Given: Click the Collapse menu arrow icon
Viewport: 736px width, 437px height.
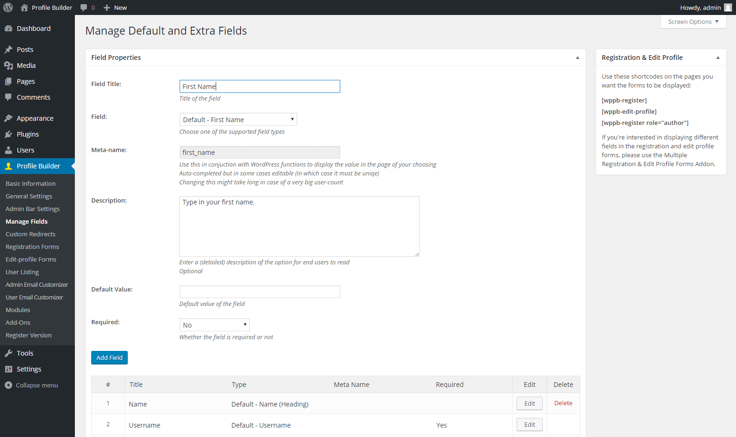Looking at the screenshot, I should (8, 385).
